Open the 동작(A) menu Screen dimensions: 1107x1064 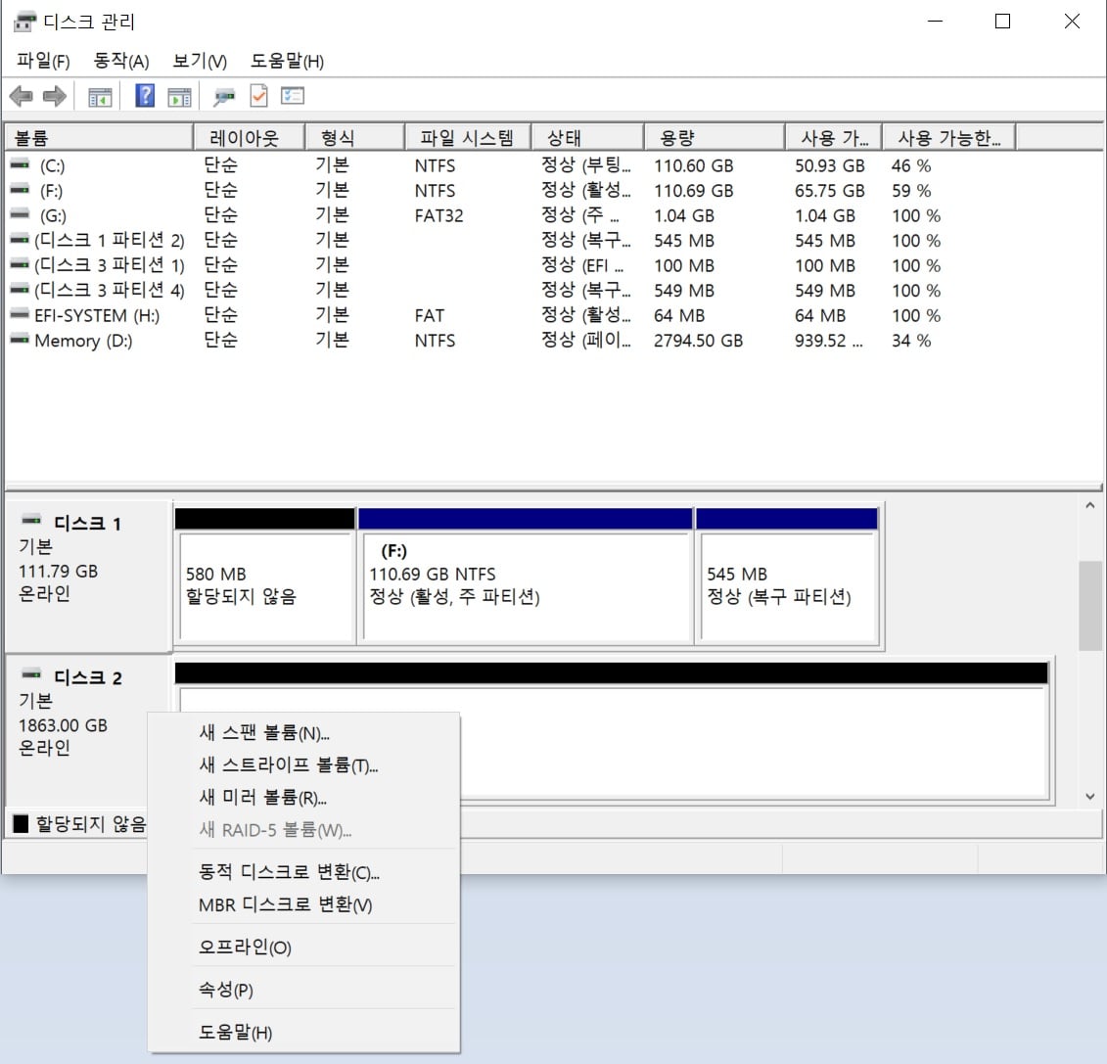(x=121, y=62)
